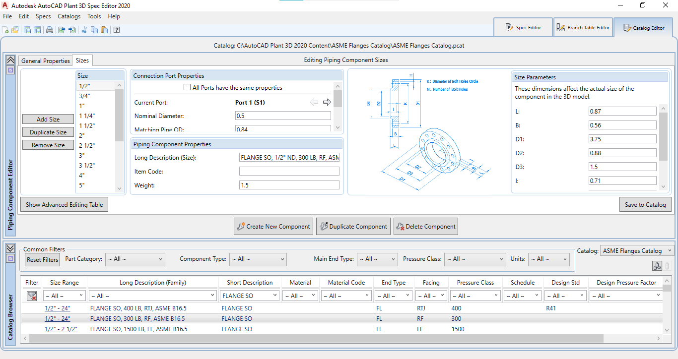Check 'All Ports have the same properties'
The height and width of the screenshot is (359, 678).
point(187,88)
